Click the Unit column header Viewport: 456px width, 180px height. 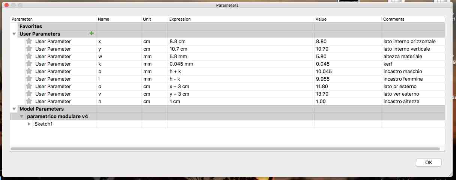pos(155,19)
